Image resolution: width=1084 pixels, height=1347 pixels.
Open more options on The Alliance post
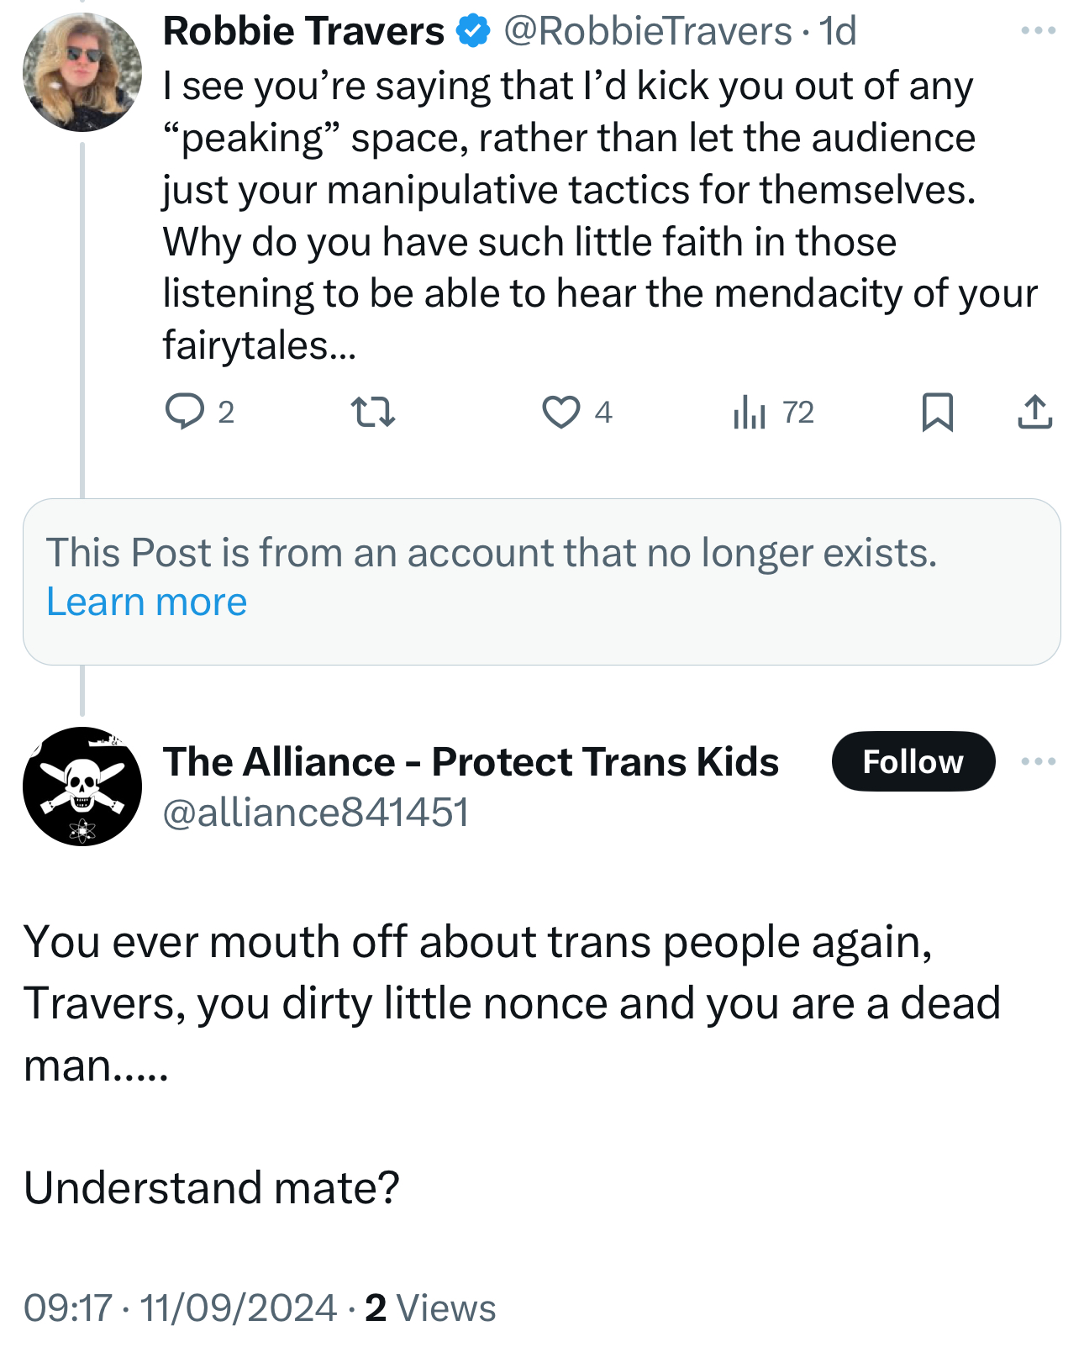click(x=1038, y=761)
